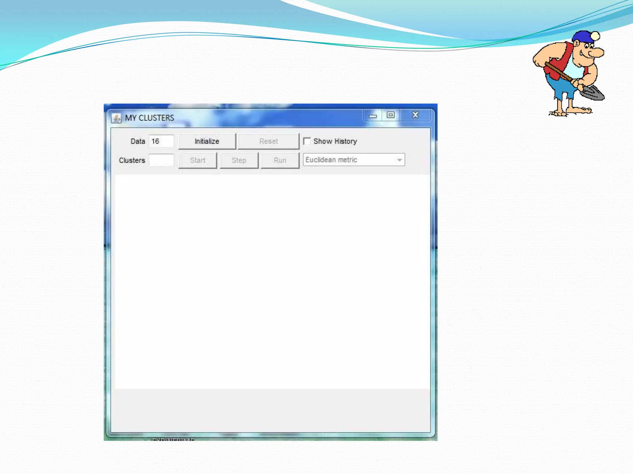Click the Java icon in title bar

click(116, 118)
